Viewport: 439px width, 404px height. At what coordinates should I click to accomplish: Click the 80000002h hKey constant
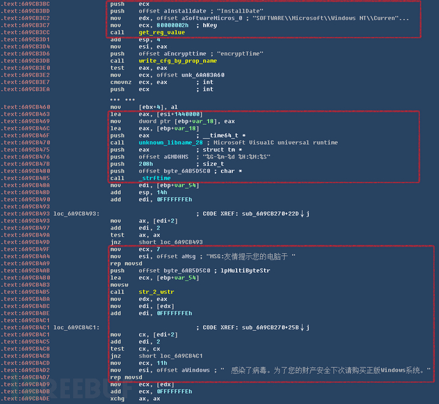tap(172, 25)
